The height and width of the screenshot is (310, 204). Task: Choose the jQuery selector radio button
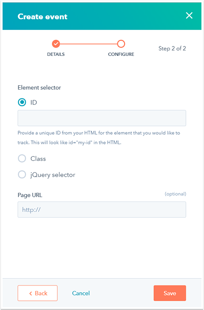[x=22, y=175]
